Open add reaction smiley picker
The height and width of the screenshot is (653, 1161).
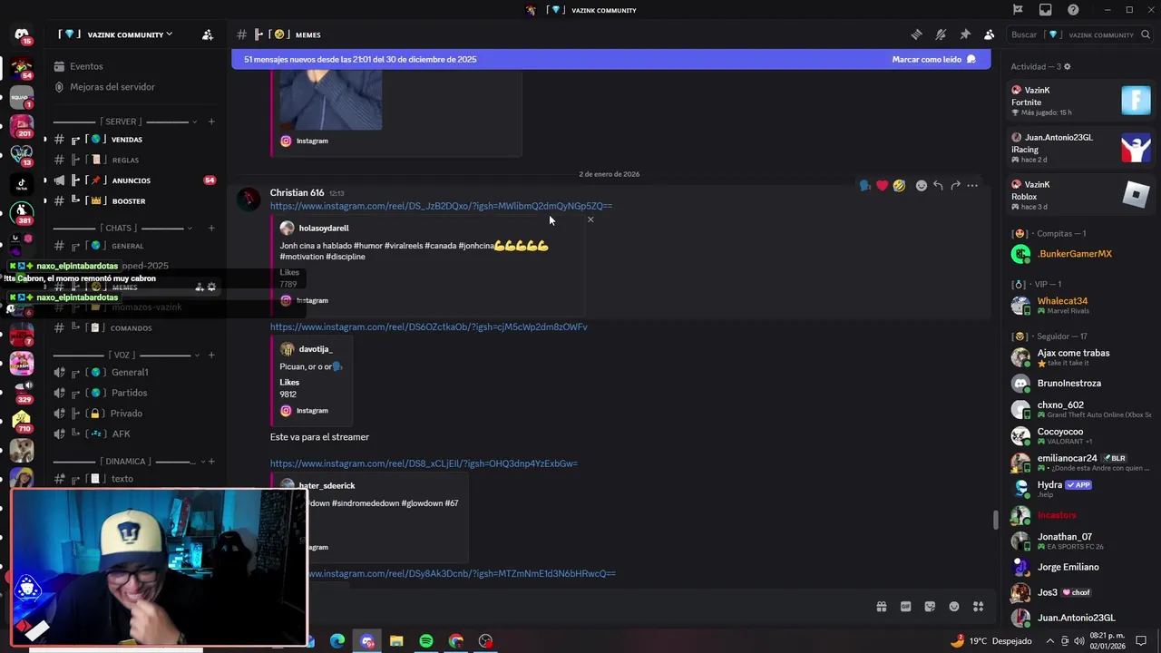coord(921,185)
